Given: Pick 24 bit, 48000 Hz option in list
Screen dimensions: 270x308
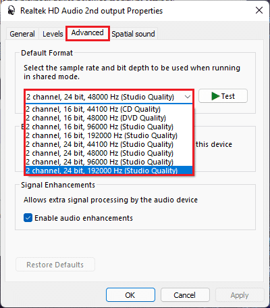Looking at the screenshot, I should 109,153.
